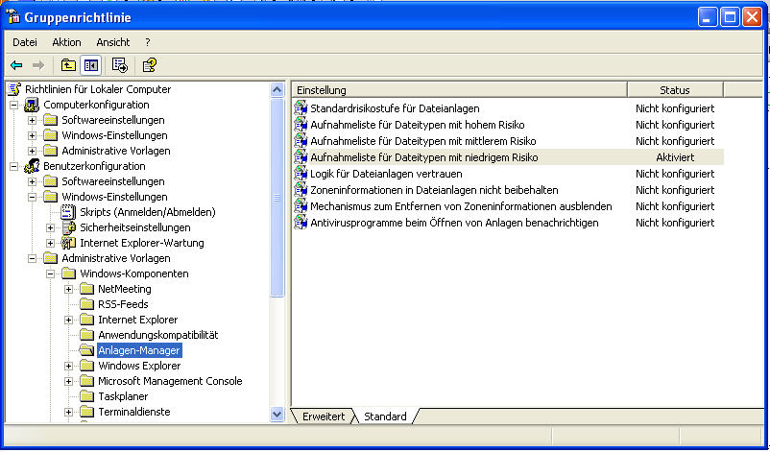The height and width of the screenshot is (452, 770).
Task: Select Antivirusprogramme beim Öffnen von Anlagen benachrichtigen
Action: coord(454,223)
